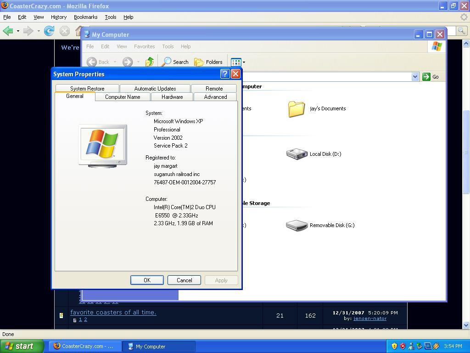
Task: Reload the page in Firefox
Action: point(49,31)
